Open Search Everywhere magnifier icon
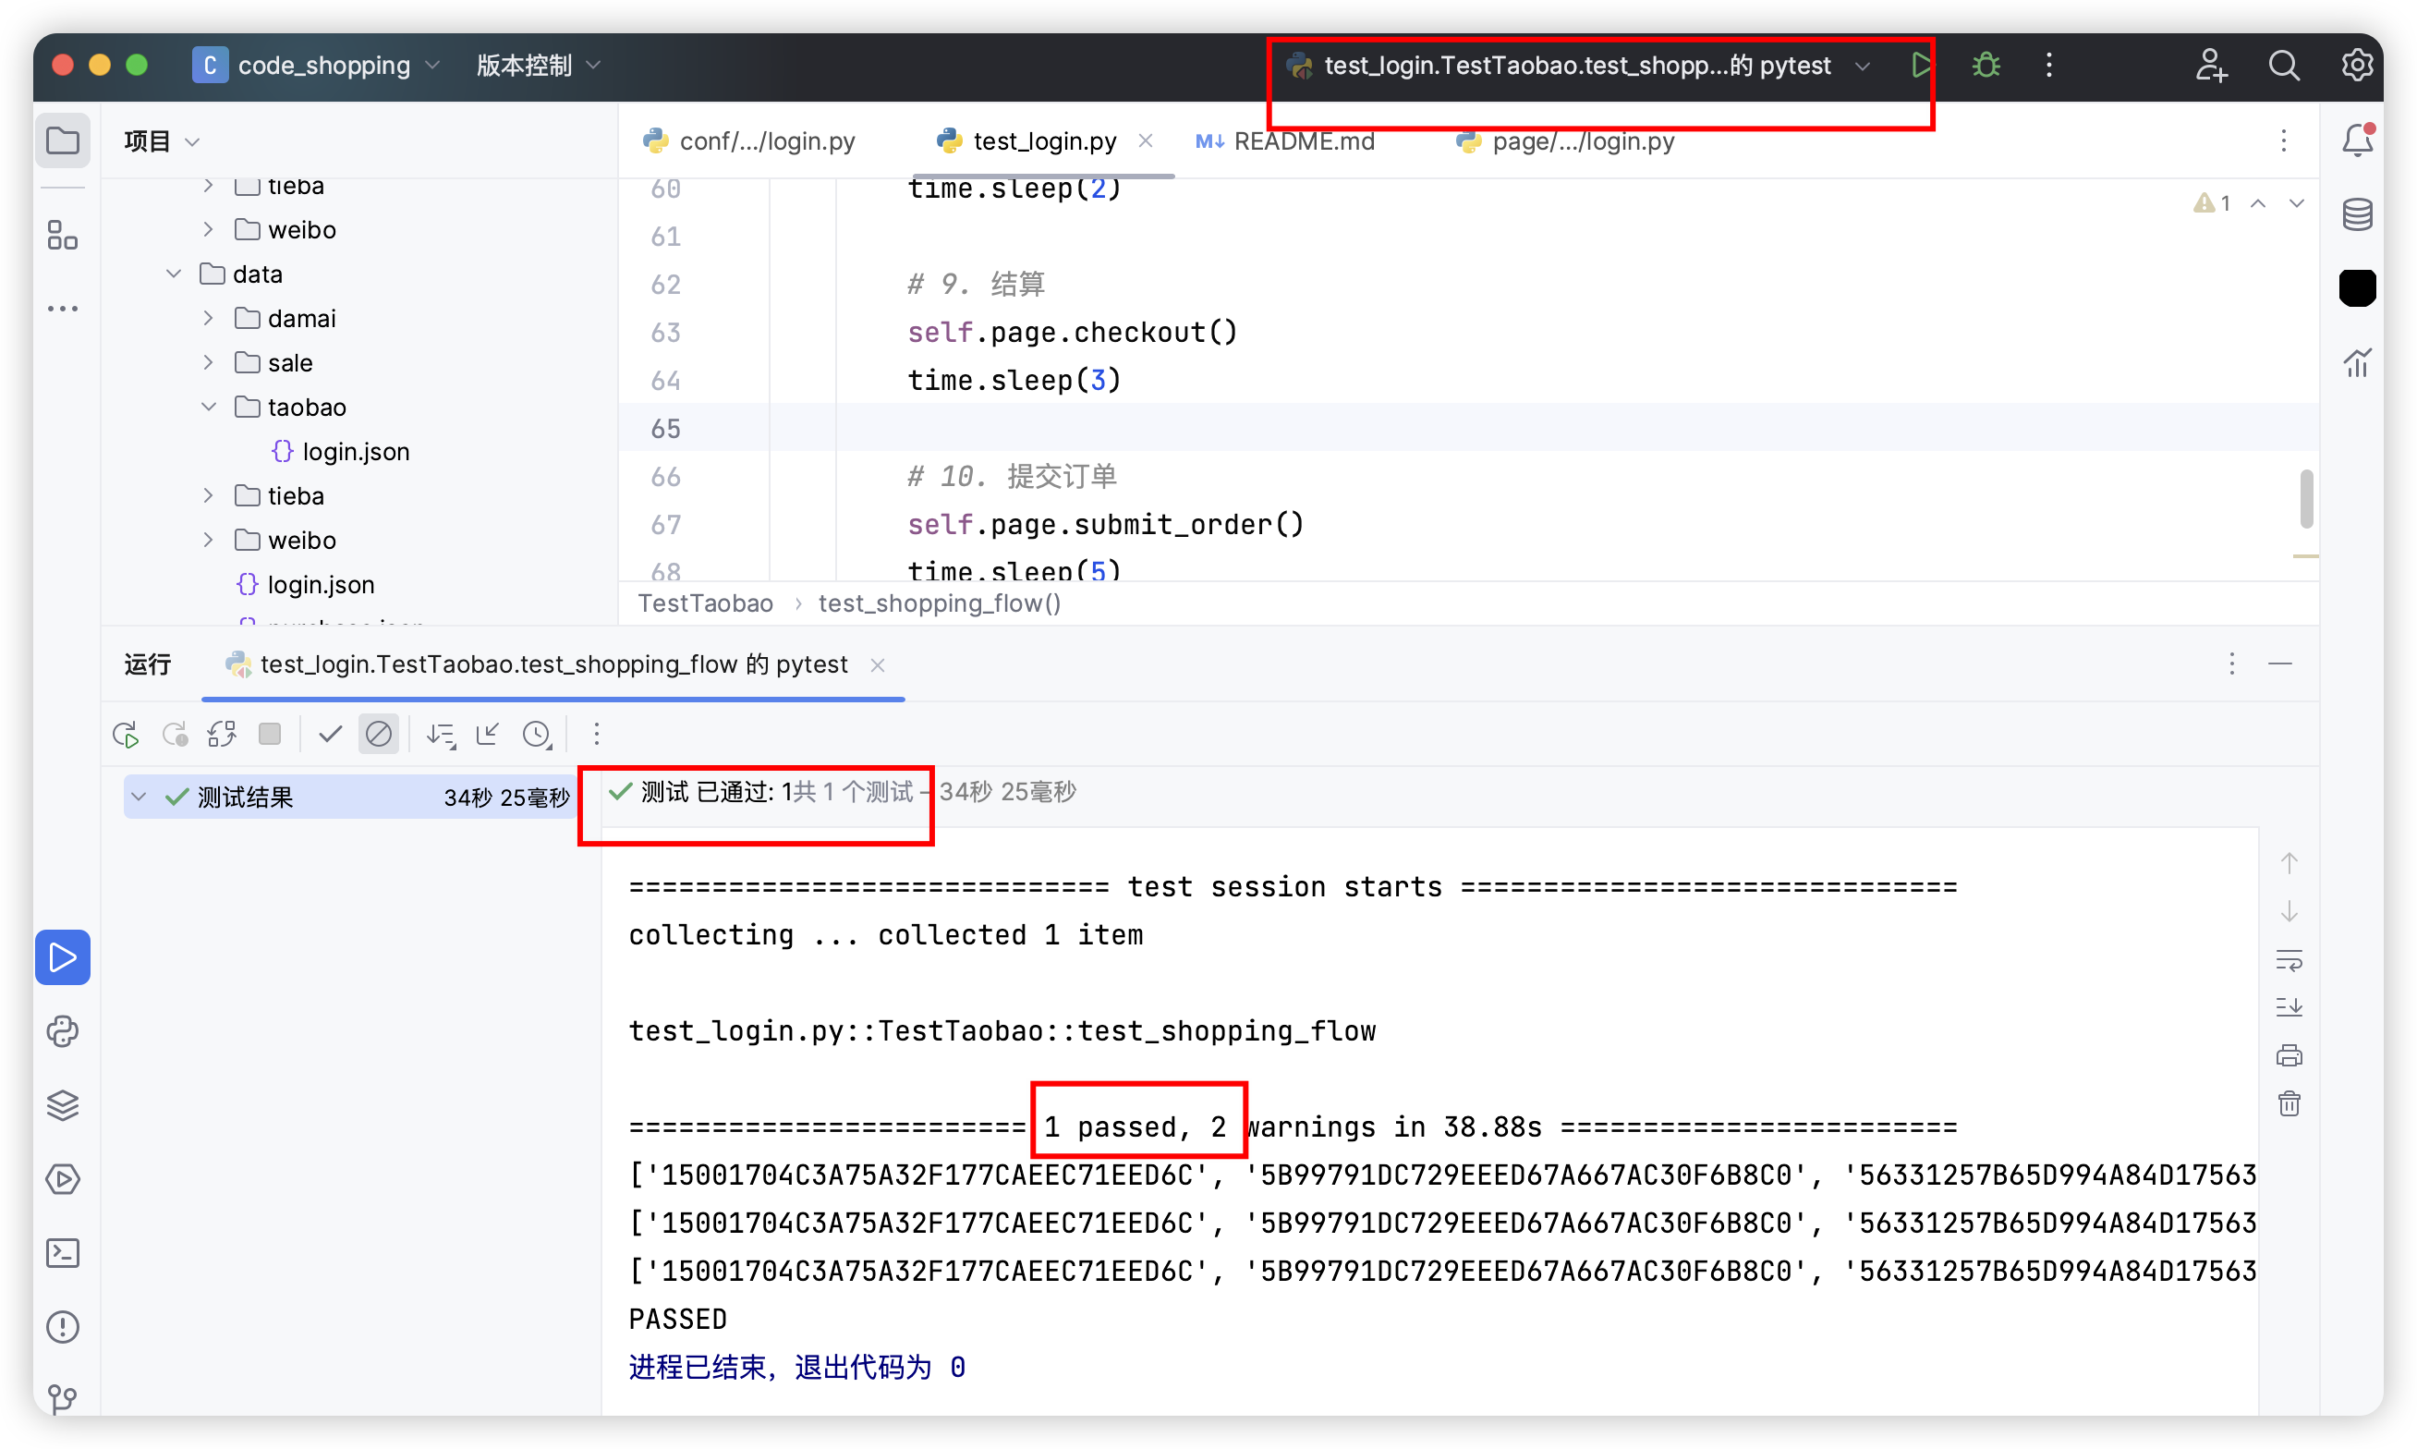Image resolution: width=2417 pixels, height=1449 pixels. (x=2283, y=66)
